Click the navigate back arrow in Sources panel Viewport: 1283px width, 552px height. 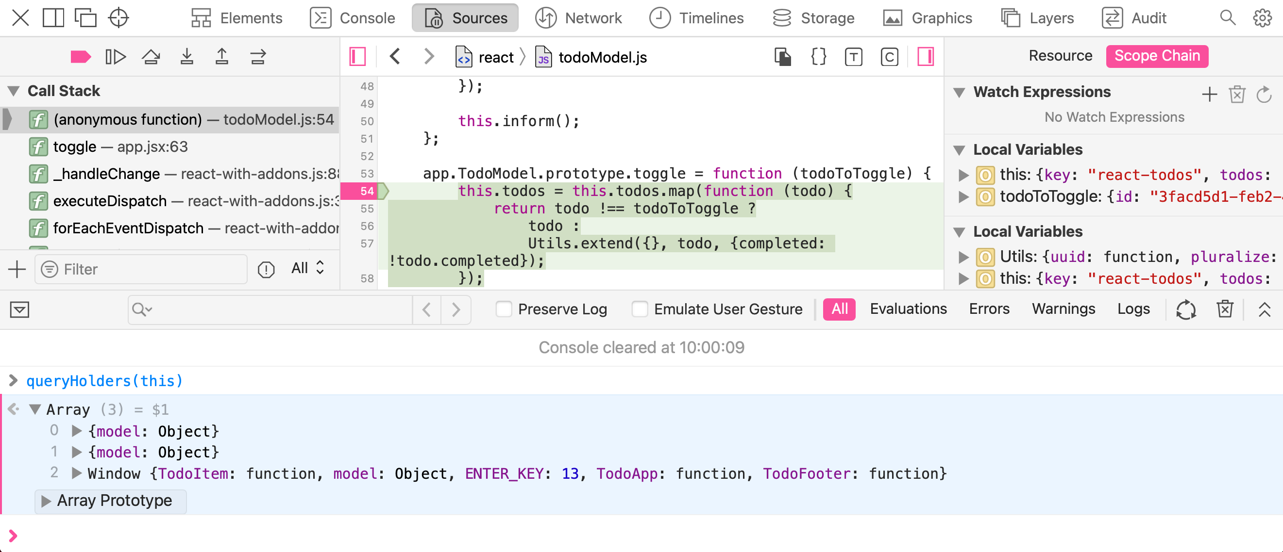tap(395, 56)
